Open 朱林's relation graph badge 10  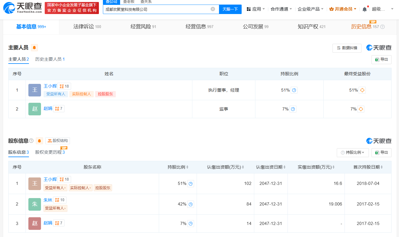(60, 200)
